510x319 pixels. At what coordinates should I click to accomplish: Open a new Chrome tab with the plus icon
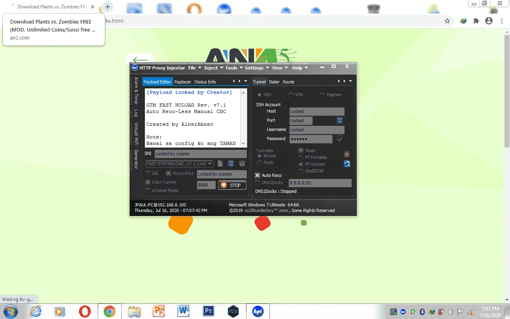coord(108,7)
